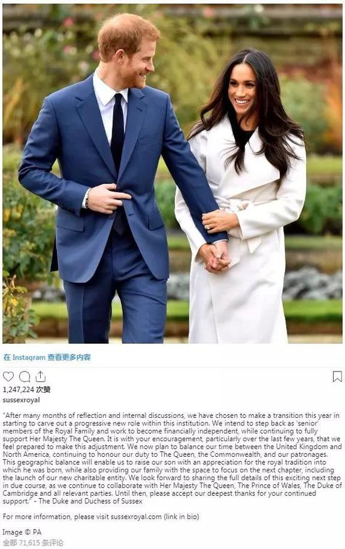Open the '在 Instagram 查看更多内容' link
Viewport: 345px width, 549px height.
(47, 358)
